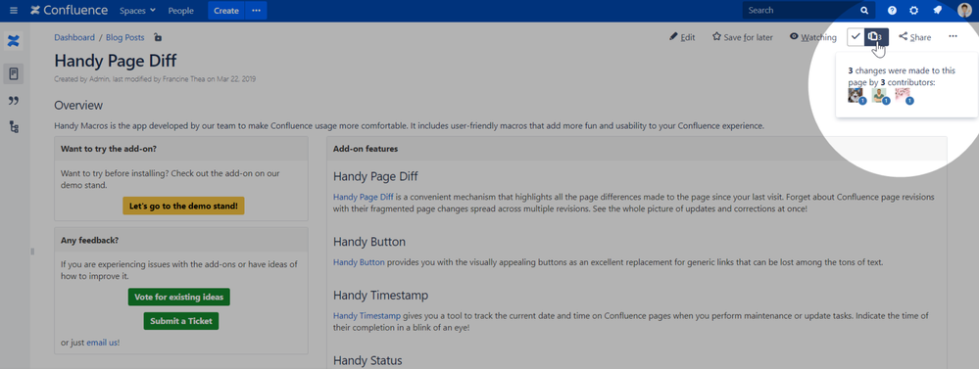Screen dimensions: 979x369
Task: Open the Handy Timestamp link
Action: click(367, 316)
